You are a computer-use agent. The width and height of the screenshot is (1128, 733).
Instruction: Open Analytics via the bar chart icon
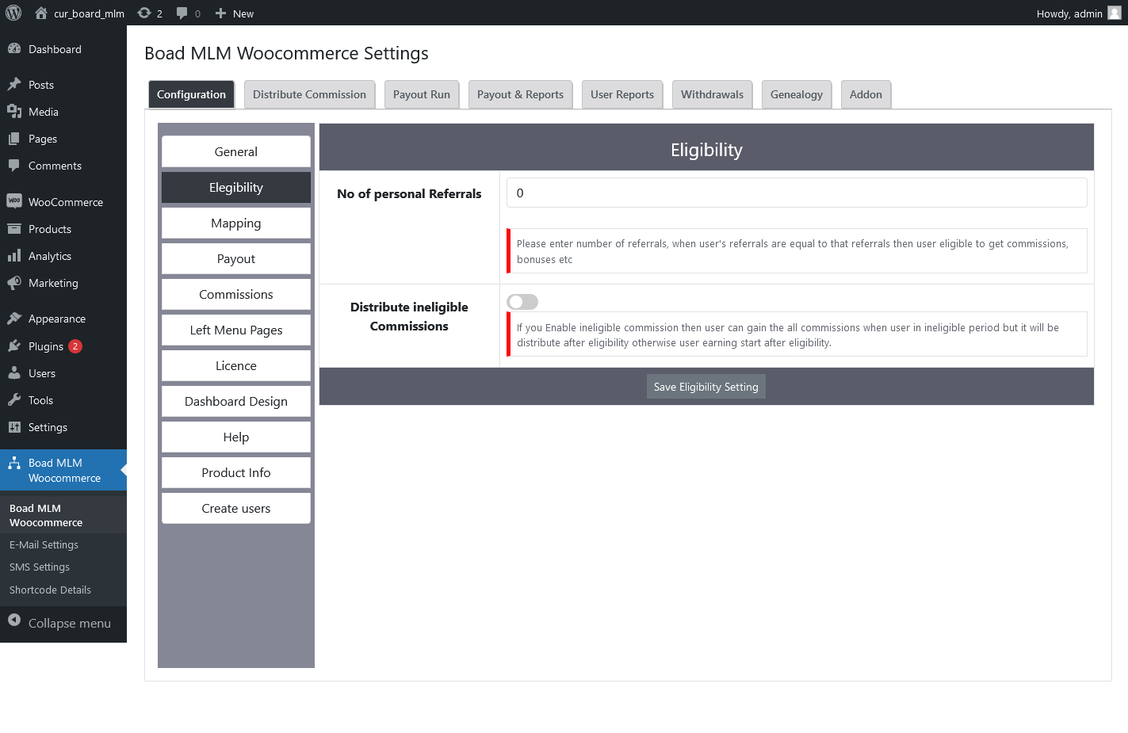click(x=16, y=255)
